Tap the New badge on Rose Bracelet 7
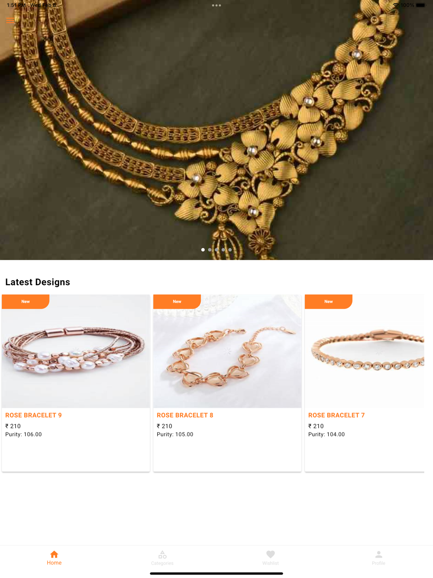 coord(329,302)
